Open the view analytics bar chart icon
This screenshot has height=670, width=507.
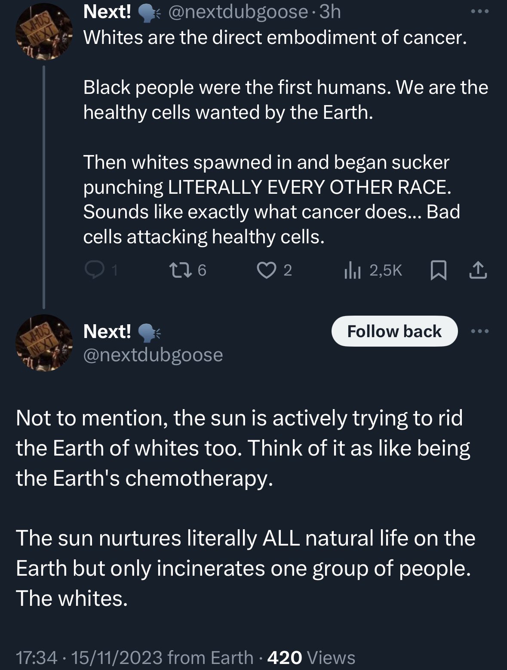tap(352, 270)
